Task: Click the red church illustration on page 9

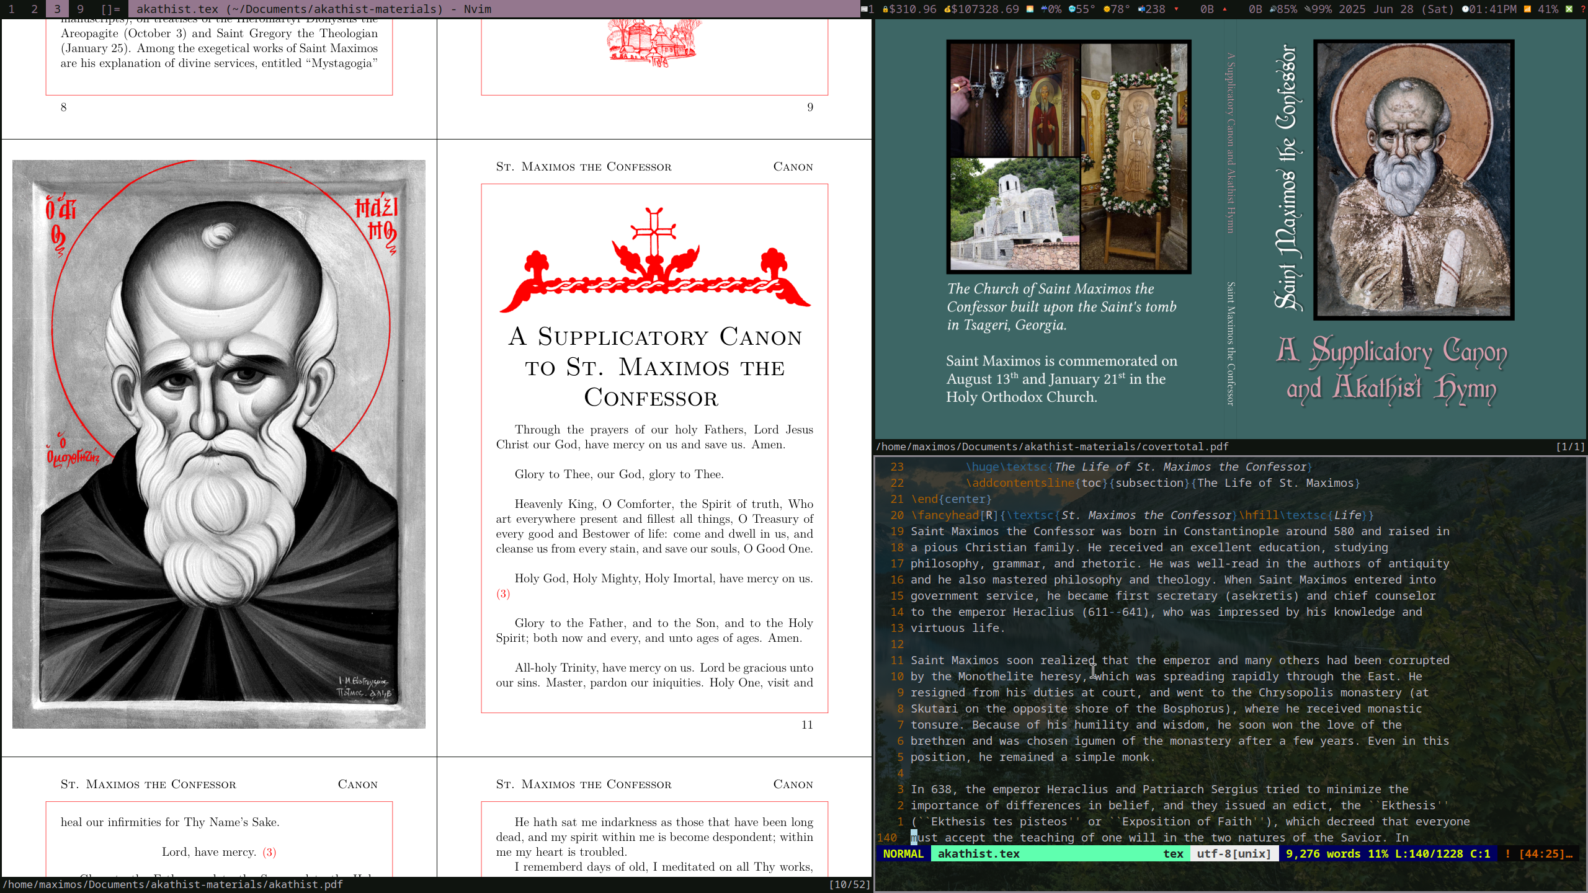Action: point(654,42)
